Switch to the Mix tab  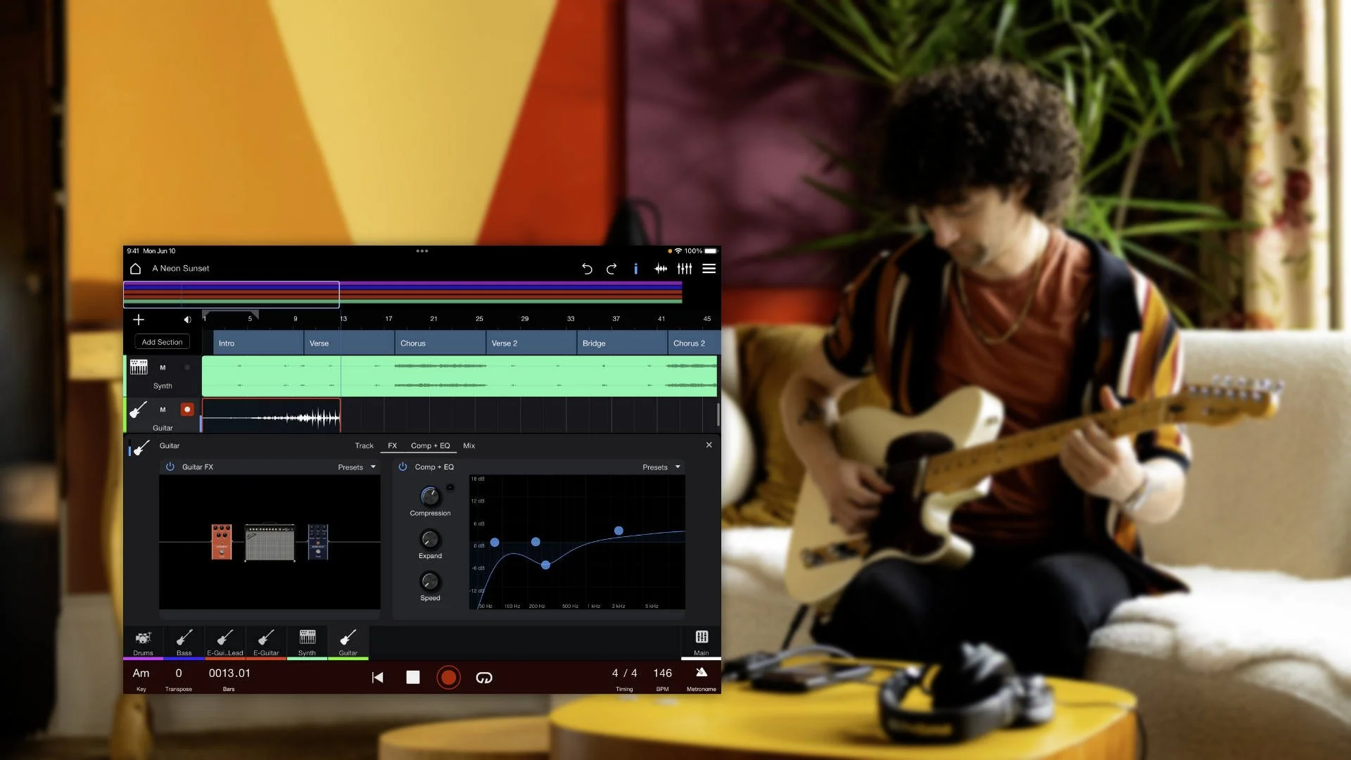469,445
